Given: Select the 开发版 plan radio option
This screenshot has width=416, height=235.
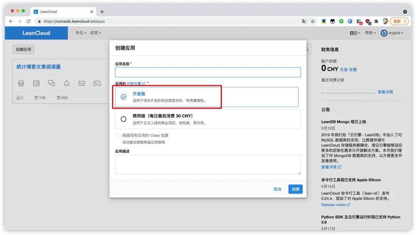Looking at the screenshot, I should (x=123, y=97).
